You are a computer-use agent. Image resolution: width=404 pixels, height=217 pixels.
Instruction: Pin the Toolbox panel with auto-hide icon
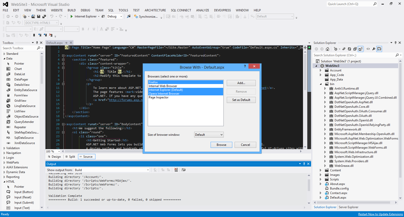tap(37, 43)
